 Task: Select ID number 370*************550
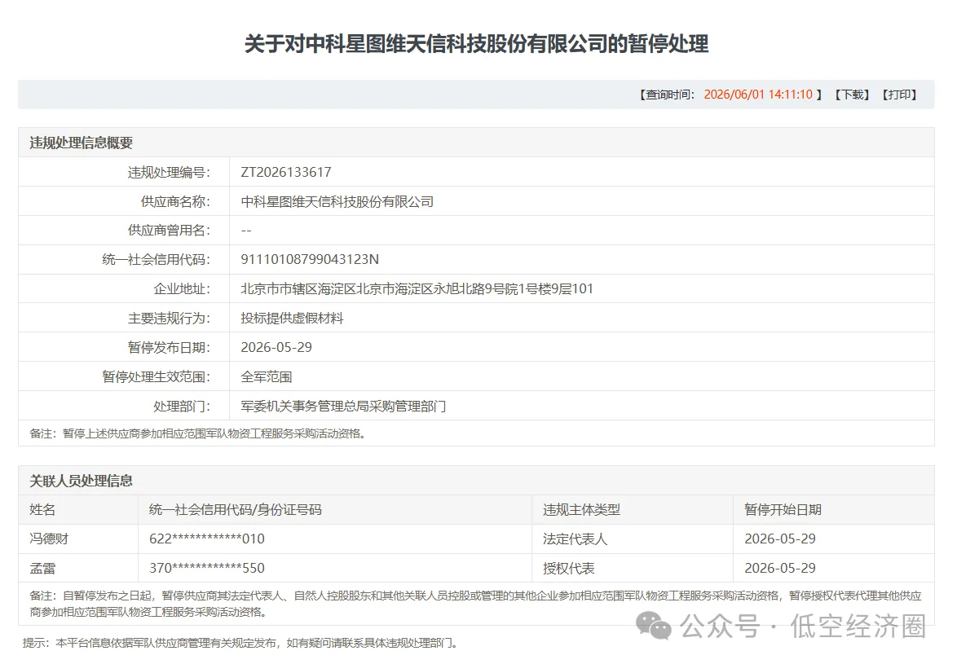pos(207,568)
